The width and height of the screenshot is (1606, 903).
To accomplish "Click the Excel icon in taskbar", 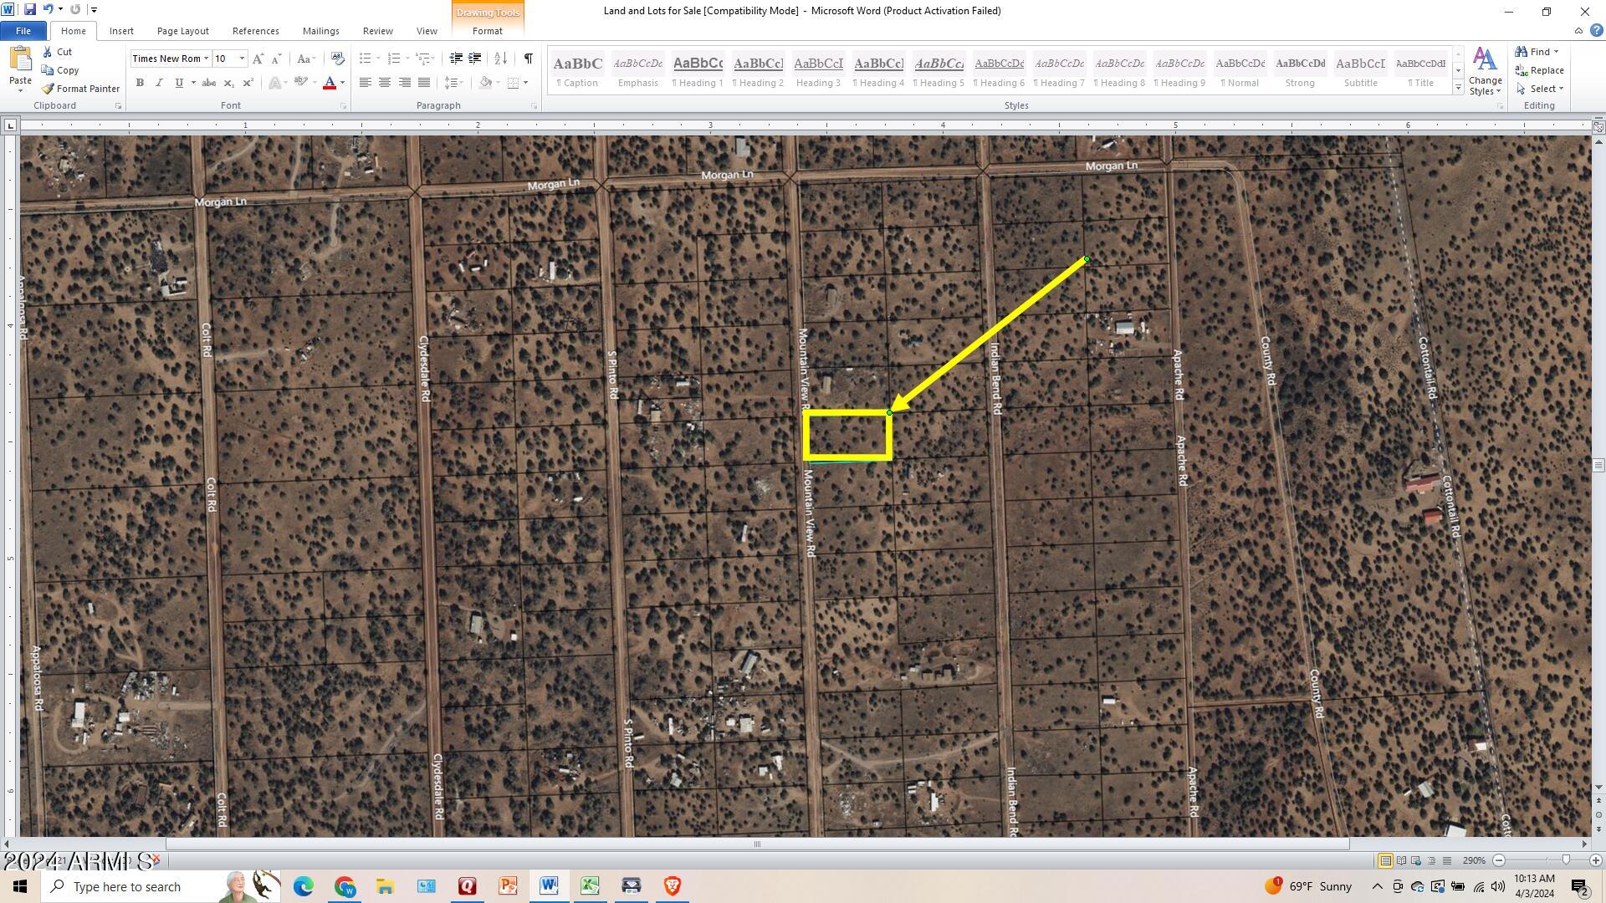I will point(590,886).
